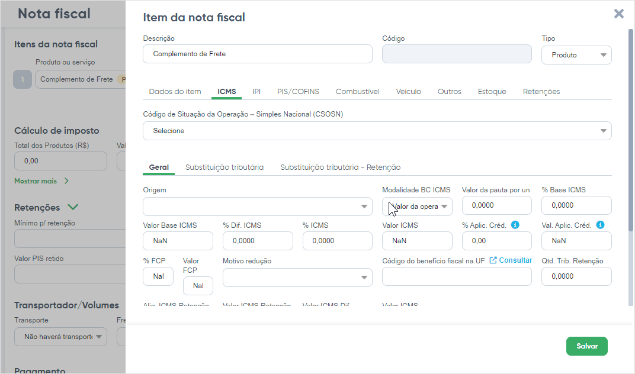Click info icon beside % Aplic. Créd.
The width and height of the screenshot is (635, 374).
pyautogui.click(x=515, y=225)
